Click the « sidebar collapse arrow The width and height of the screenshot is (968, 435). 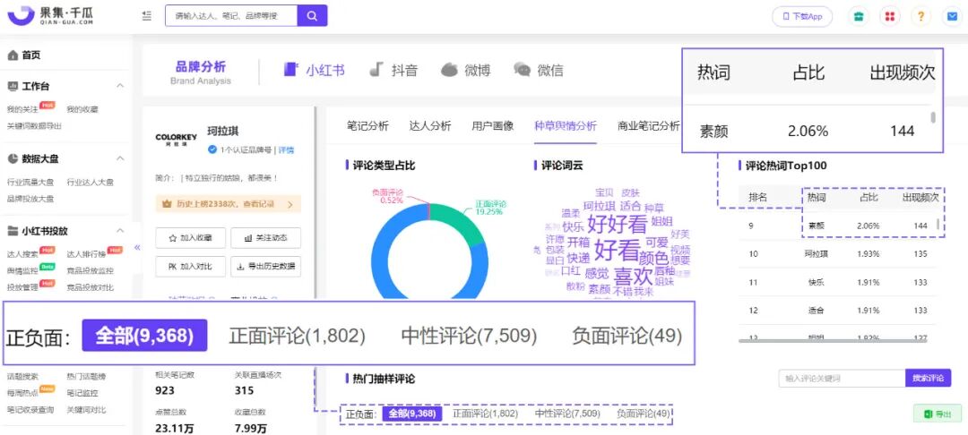coord(137,247)
